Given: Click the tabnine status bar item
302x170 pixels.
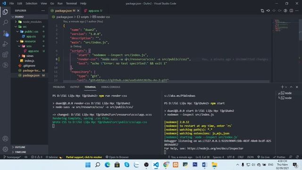Looking at the screenshot, I should 54,157.
